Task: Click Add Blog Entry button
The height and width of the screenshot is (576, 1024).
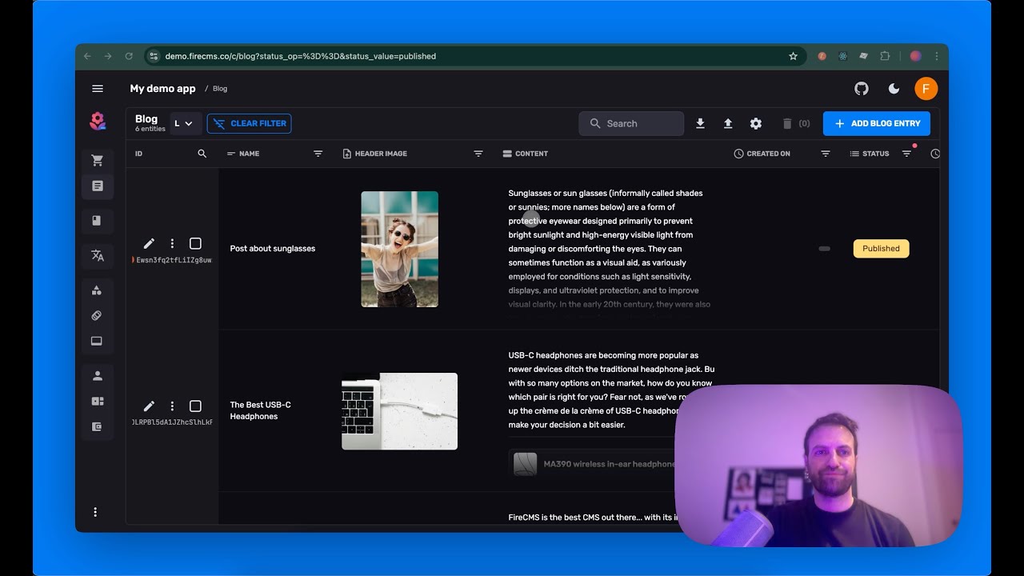Action: (x=877, y=123)
